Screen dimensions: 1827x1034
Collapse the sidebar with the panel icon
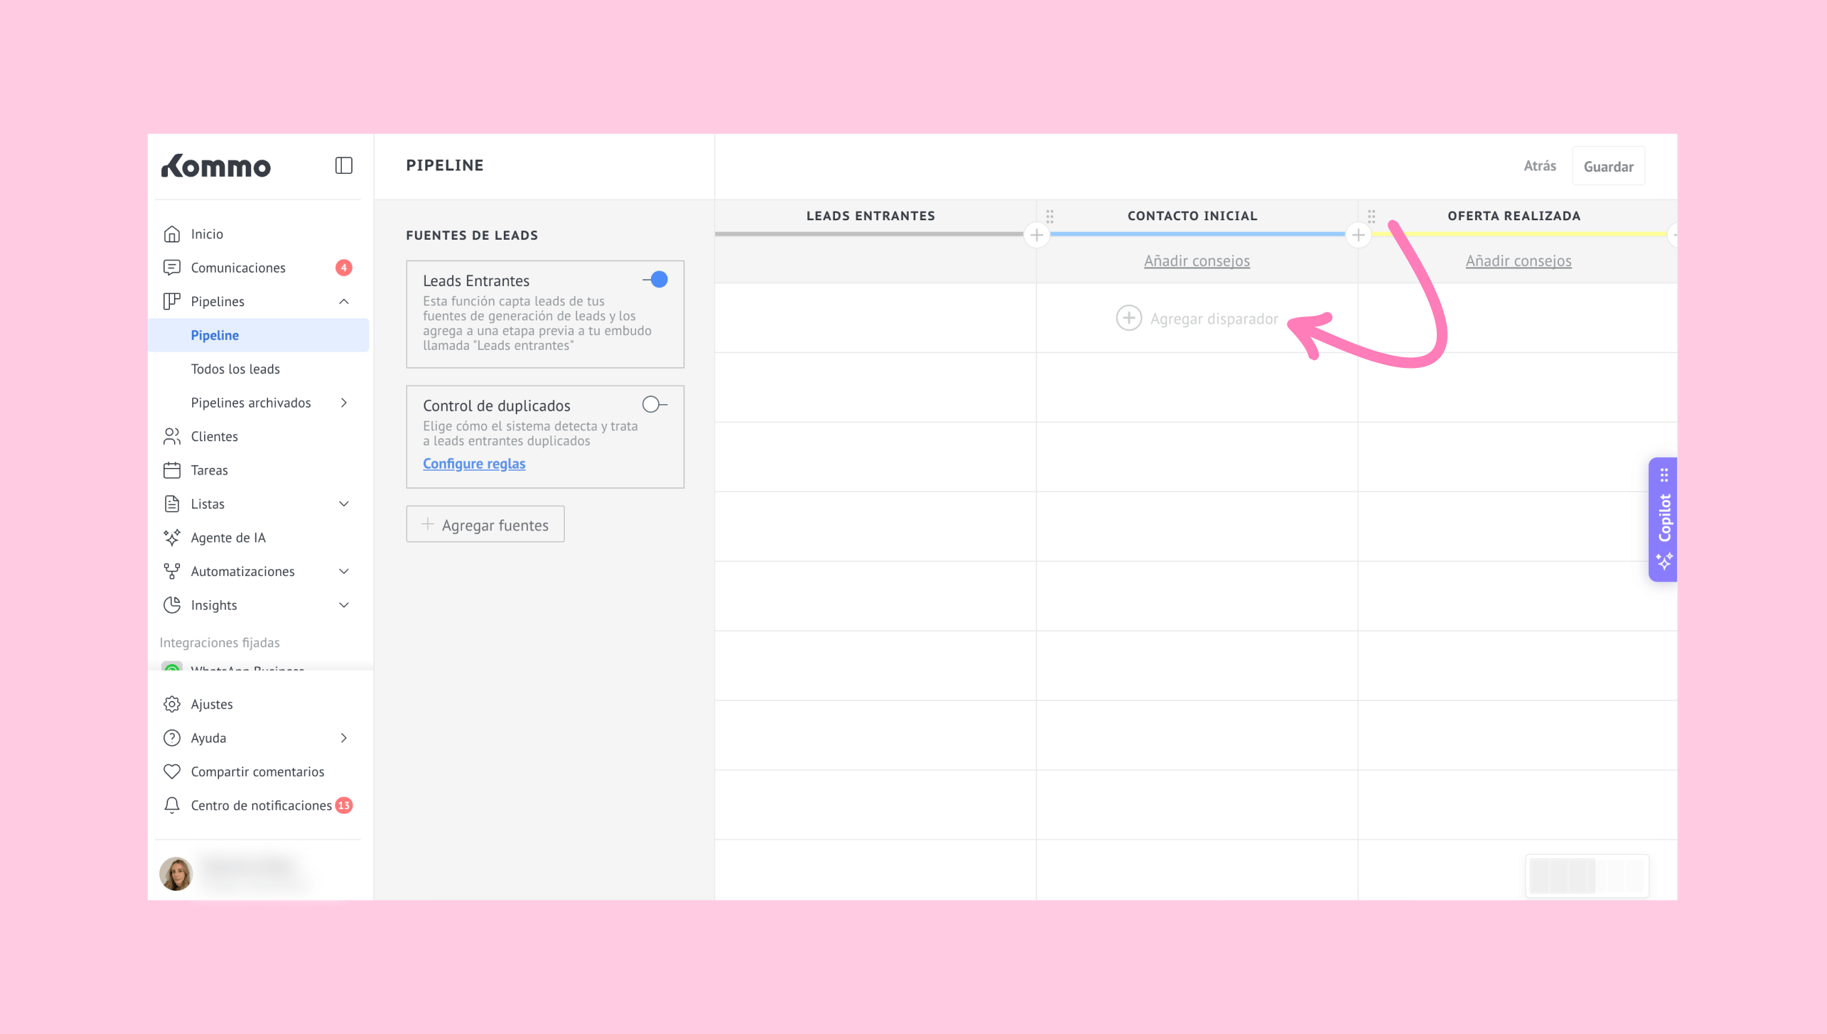(x=344, y=165)
